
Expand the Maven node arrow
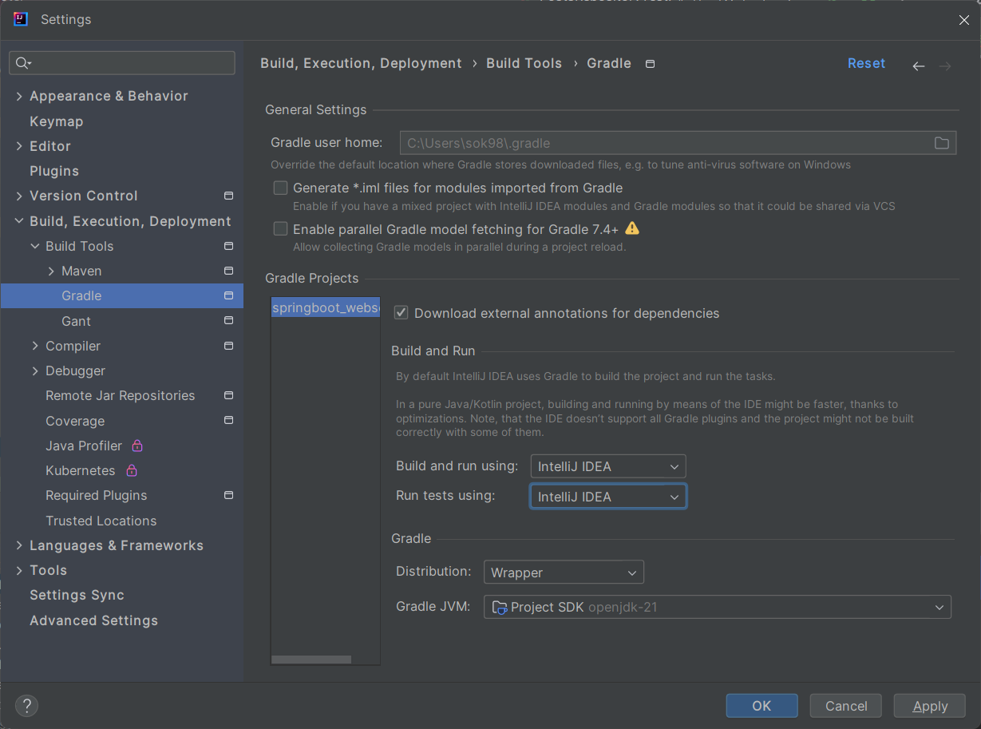pos(51,271)
